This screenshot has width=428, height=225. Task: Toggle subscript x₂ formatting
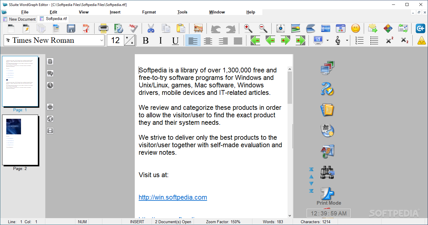pyautogui.click(x=404, y=40)
